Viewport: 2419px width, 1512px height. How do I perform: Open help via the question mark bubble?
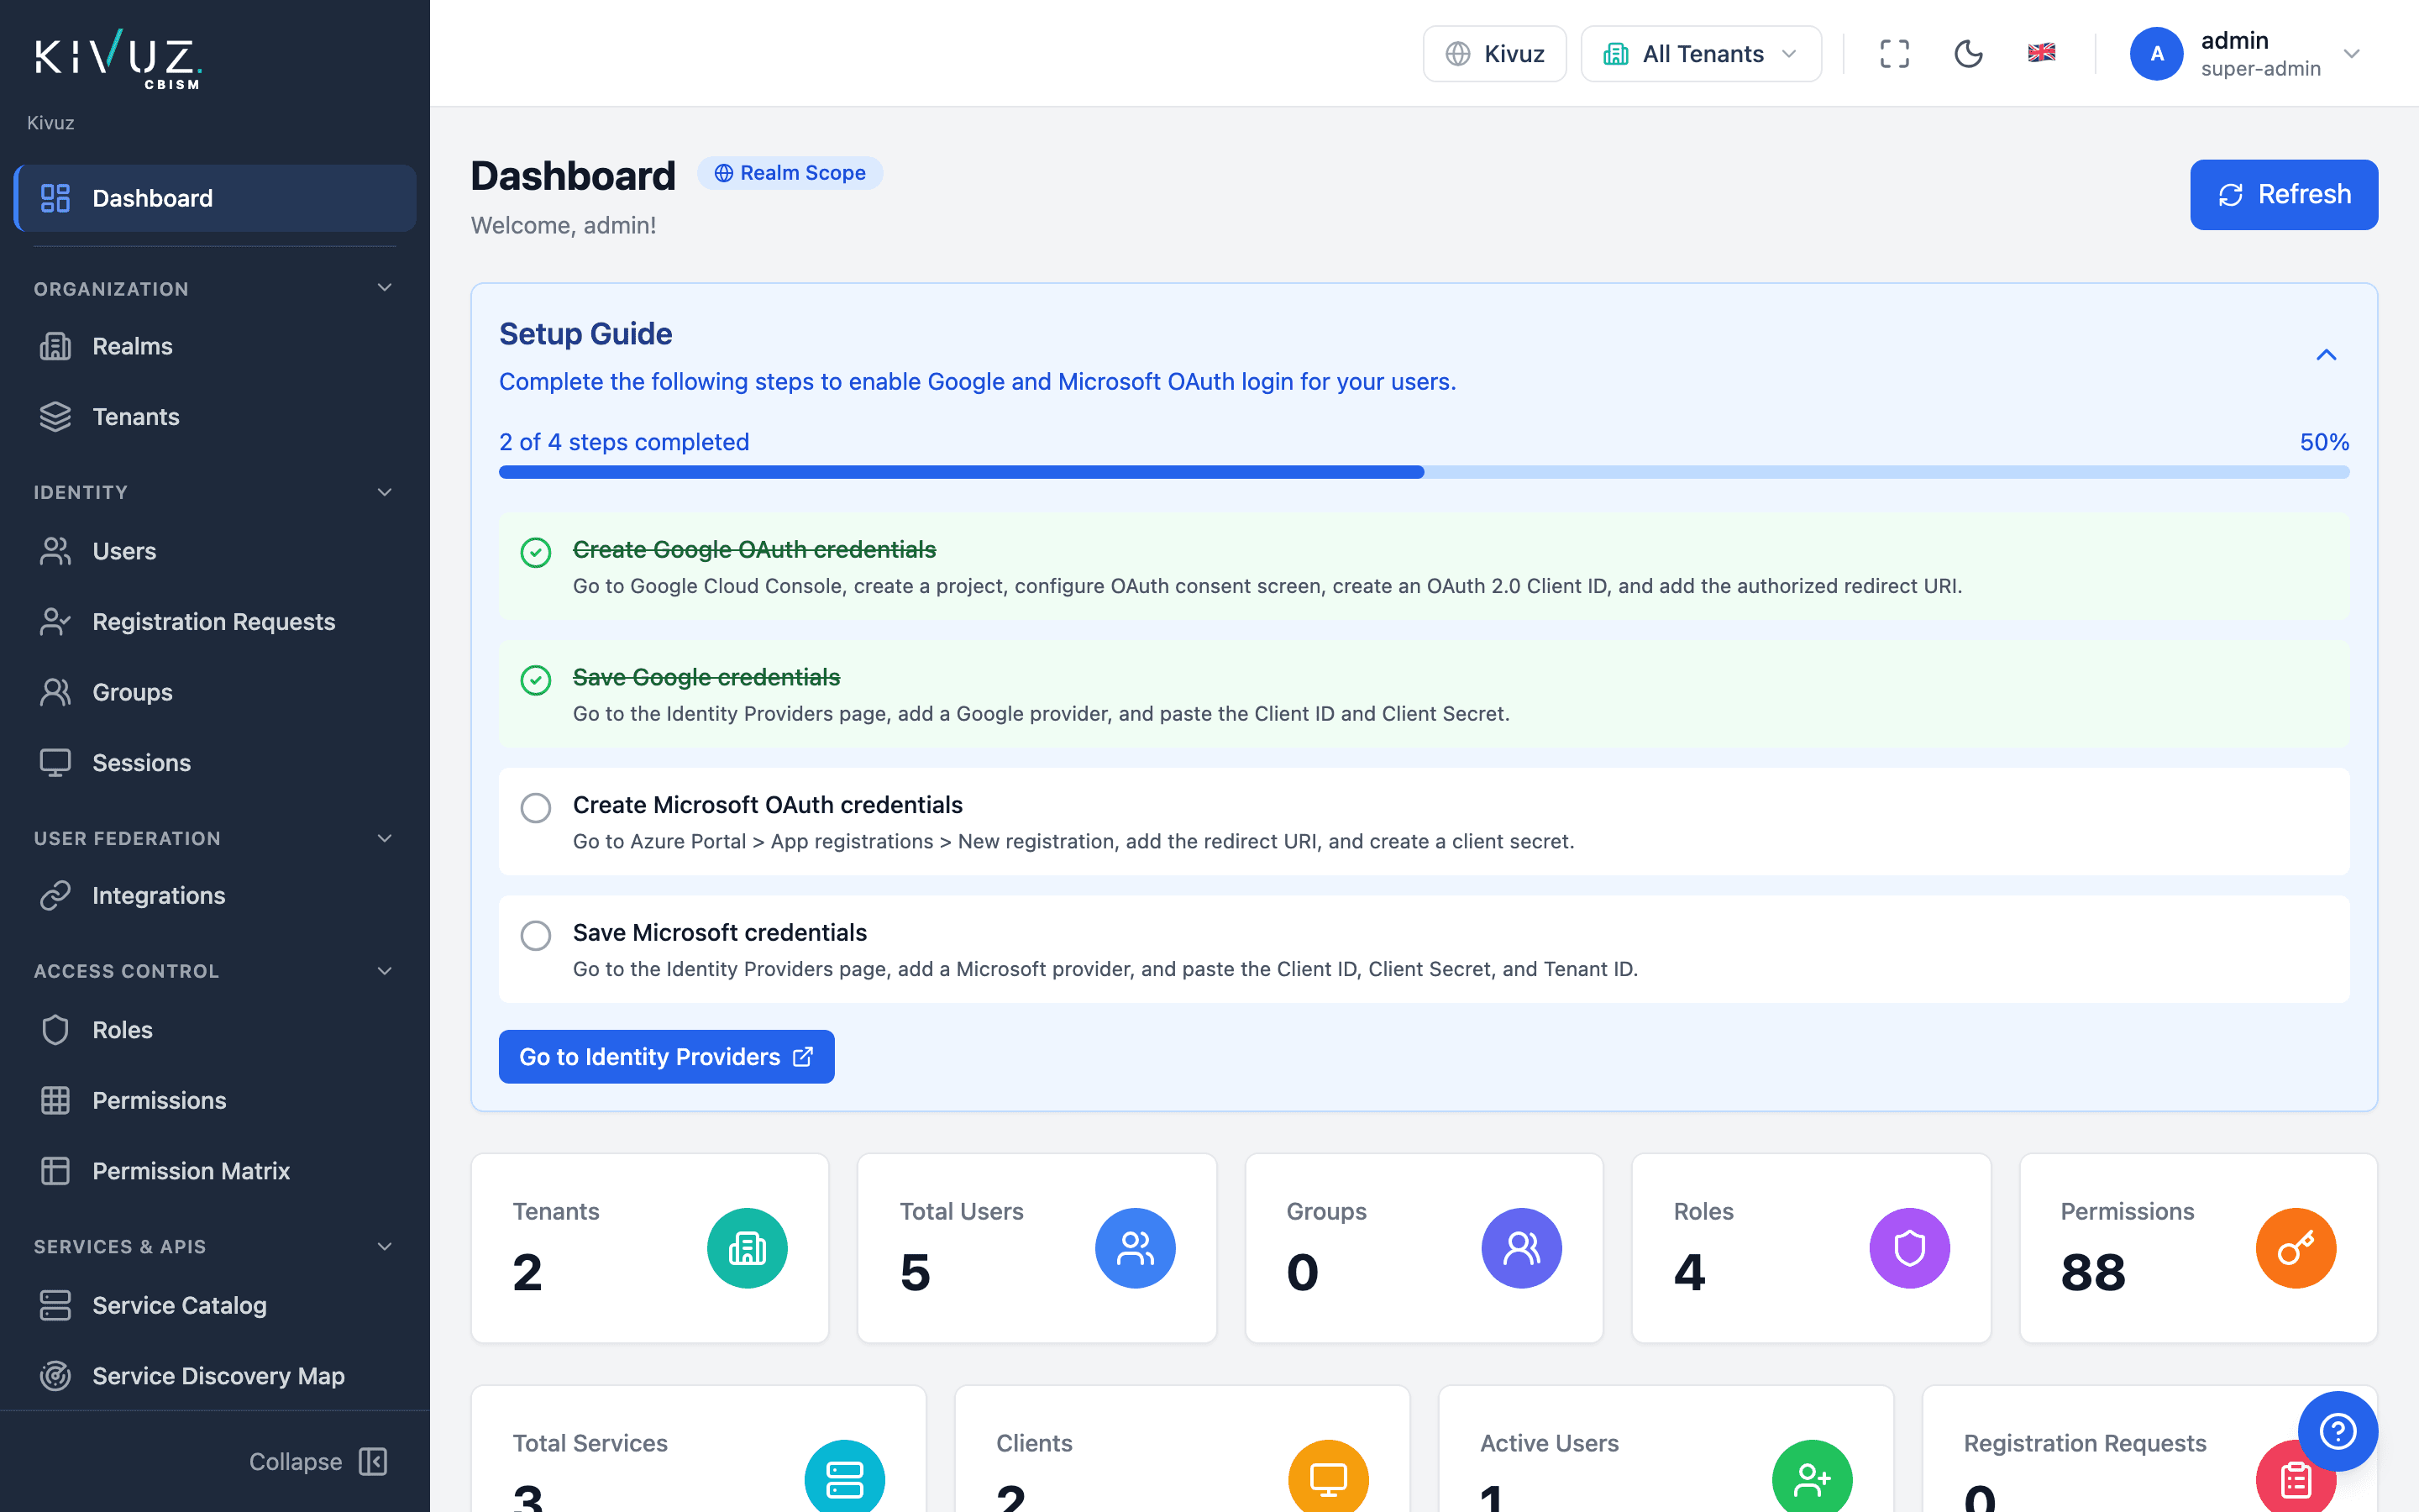[2338, 1431]
